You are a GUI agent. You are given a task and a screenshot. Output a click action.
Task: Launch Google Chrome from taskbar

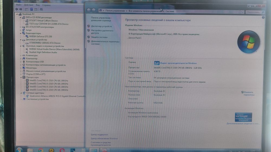pyautogui.click(x=41, y=150)
